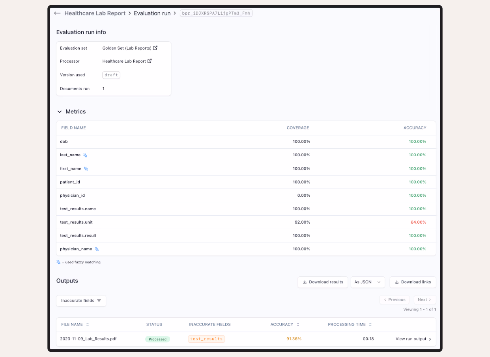Image resolution: width=490 pixels, height=357 pixels.
Task: Click the back arrow icon
Action: [57, 13]
